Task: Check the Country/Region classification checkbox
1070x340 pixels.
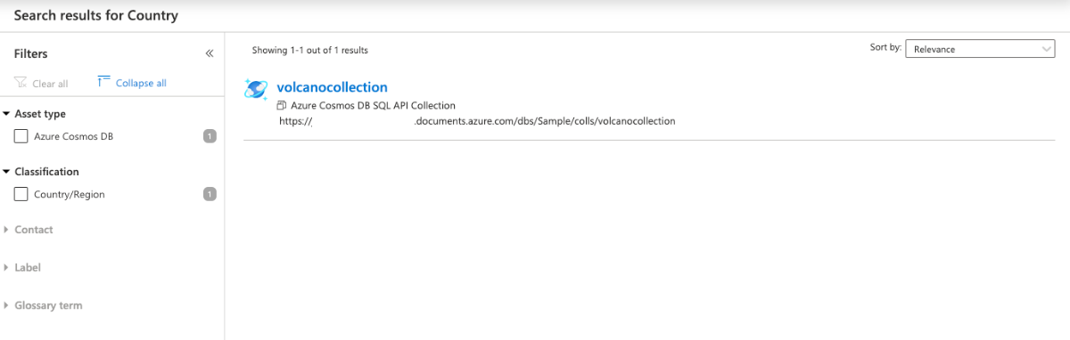Action: click(x=21, y=194)
